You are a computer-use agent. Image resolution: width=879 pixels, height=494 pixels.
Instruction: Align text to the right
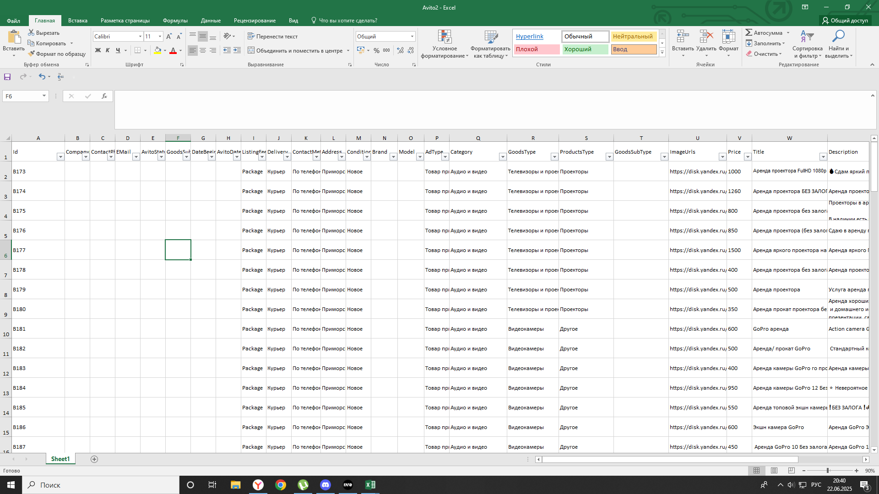[213, 50]
